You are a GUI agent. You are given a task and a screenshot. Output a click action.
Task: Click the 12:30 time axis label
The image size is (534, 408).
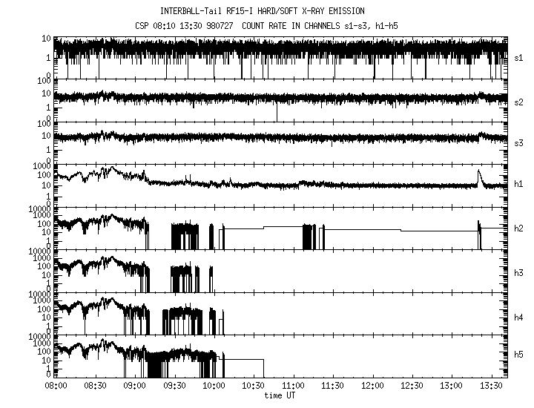[x=412, y=386]
